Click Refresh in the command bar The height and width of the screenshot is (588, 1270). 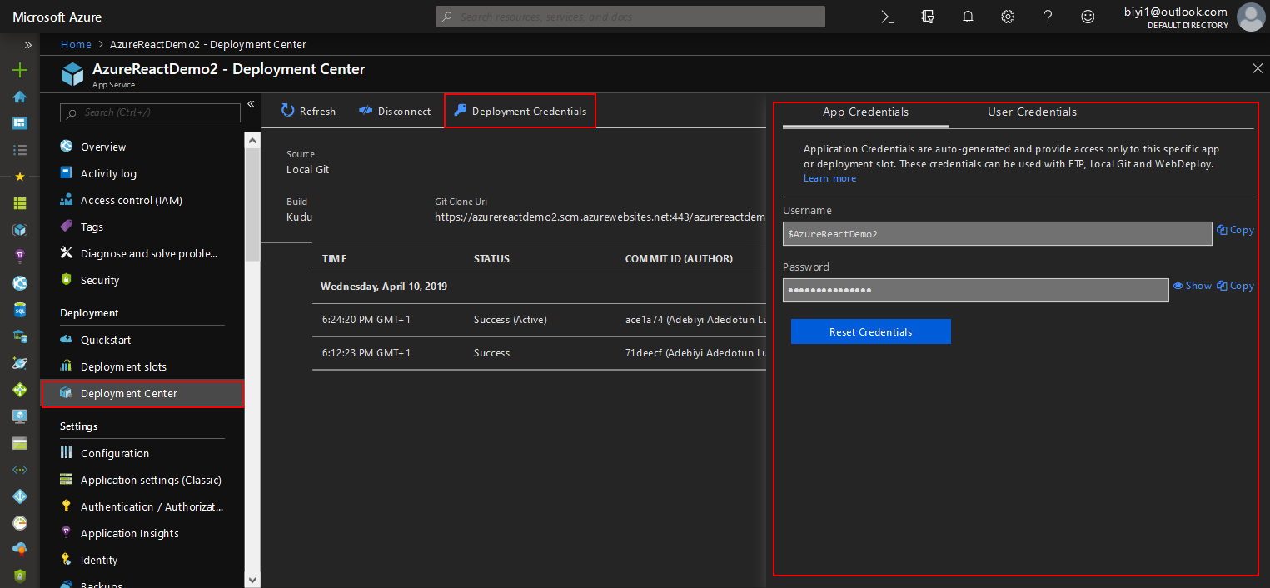(x=308, y=111)
